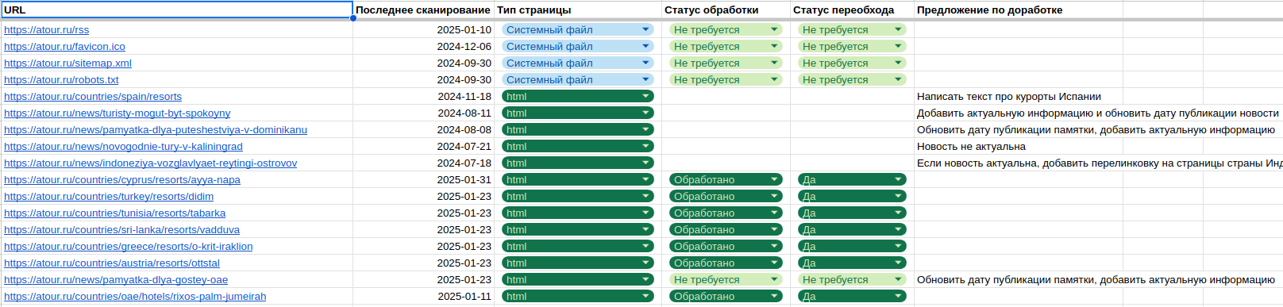Open the cyprus/resorts/ayya-napa link
The width and height of the screenshot is (1283, 307).
tap(122, 180)
